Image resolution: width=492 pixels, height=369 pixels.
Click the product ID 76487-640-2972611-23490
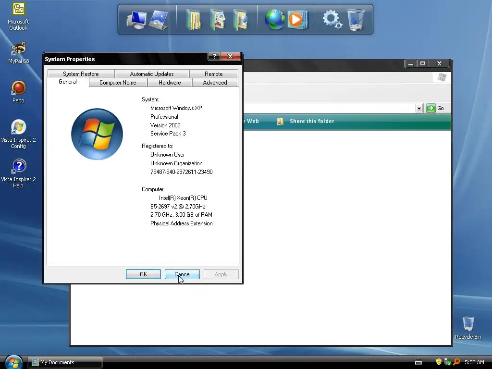pos(181,172)
